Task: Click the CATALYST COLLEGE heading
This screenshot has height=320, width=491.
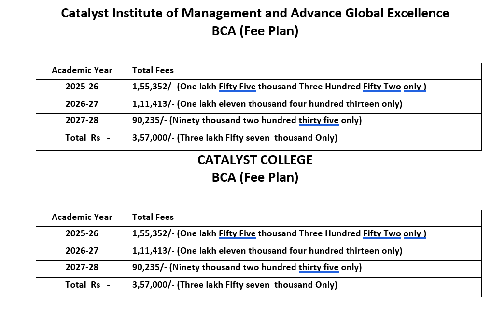Action: coord(255,160)
